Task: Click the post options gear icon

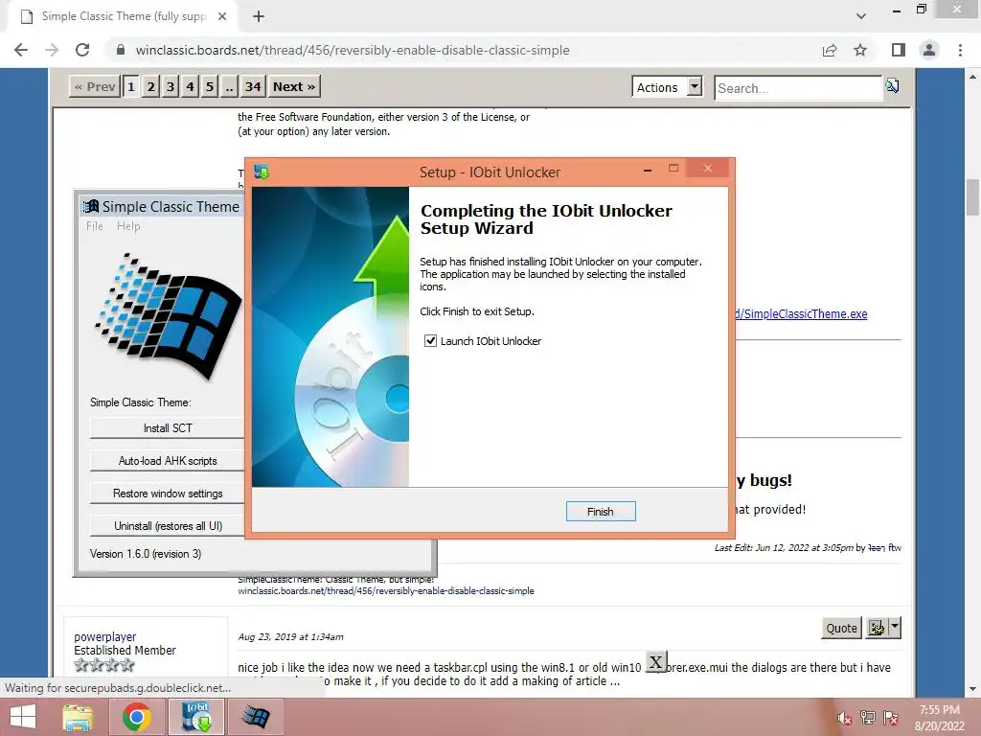Action: [x=877, y=628]
